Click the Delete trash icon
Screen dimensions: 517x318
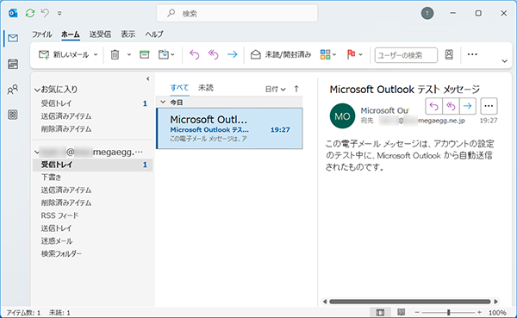pos(115,55)
